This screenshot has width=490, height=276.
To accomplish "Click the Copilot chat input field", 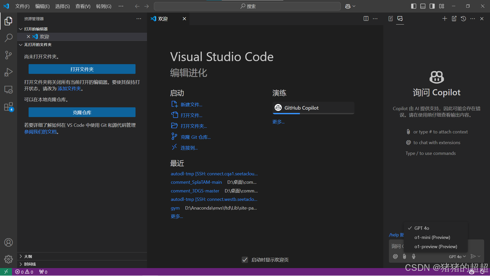I will click(396, 246).
